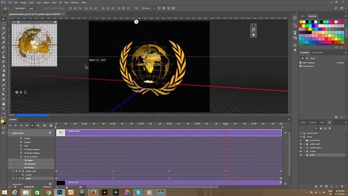348x196 pixels.
Task: Collapse the 3D Materials timeline group
Action: (11, 164)
